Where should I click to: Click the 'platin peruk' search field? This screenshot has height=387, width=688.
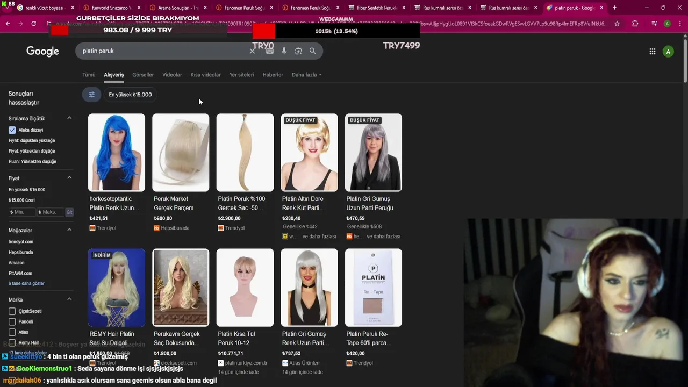(x=164, y=51)
